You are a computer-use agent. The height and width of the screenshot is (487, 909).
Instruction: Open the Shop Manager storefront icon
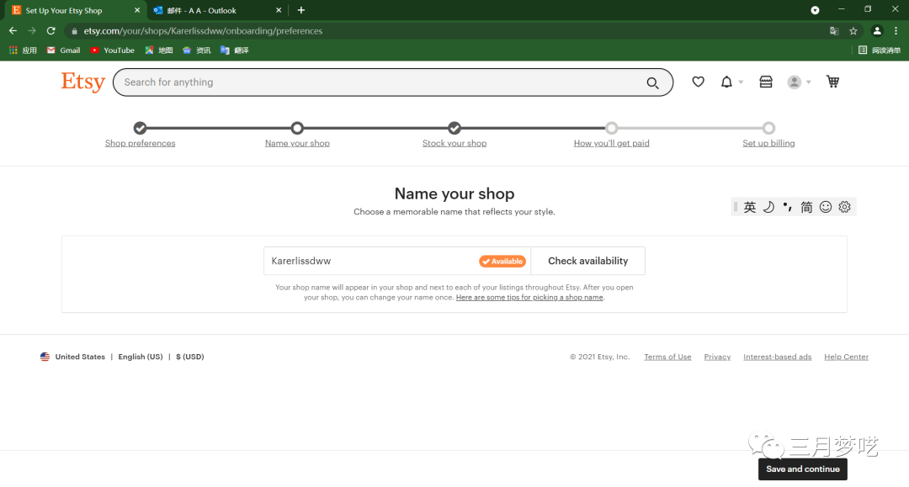tap(766, 82)
